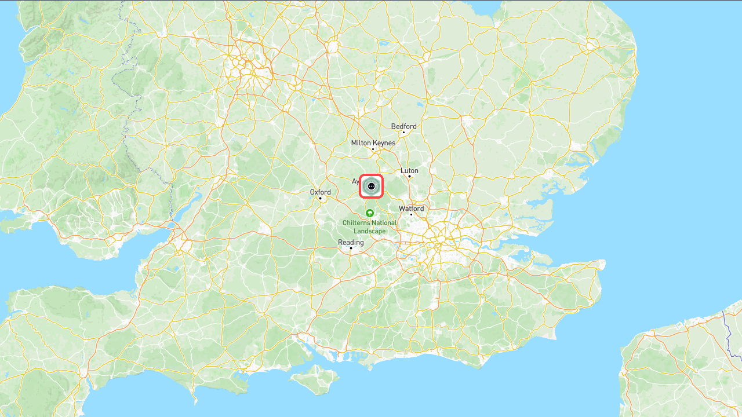The height and width of the screenshot is (417, 742).
Task: Open the Bedford place label
Action: (x=404, y=126)
